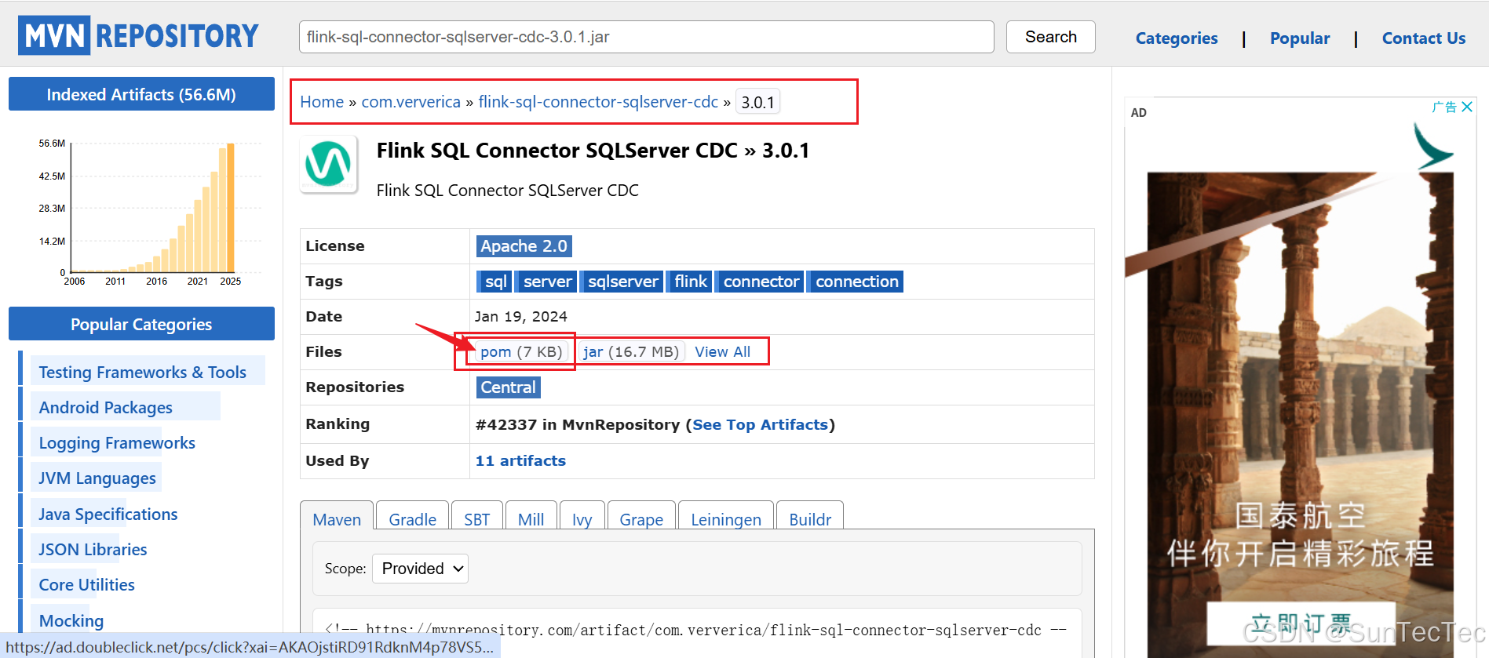The image size is (1489, 658).
Task: Open Logging Frameworks category
Action: click(117, 442)
